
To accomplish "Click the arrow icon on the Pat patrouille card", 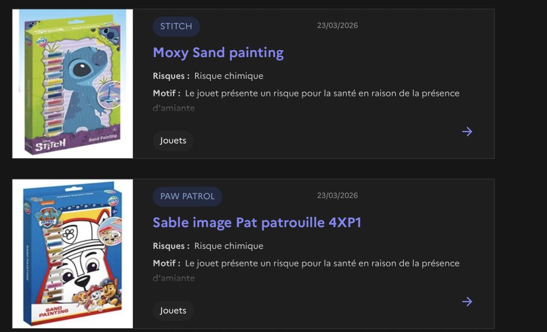I will click(x=467, y=301).
